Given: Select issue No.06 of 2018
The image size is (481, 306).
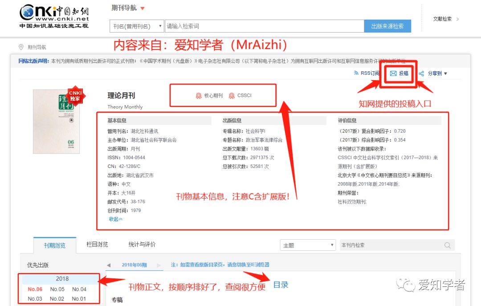Looking at the screenshot, I should pos(35,289).
